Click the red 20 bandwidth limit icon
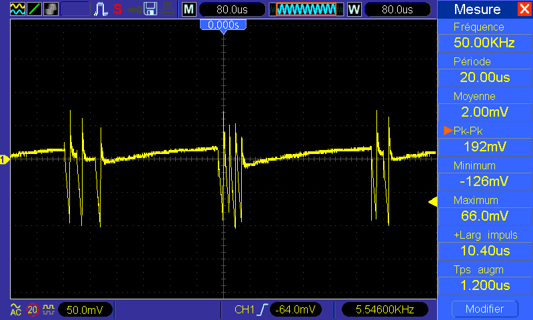The image size is (533, 320). (x=32, y=309)
